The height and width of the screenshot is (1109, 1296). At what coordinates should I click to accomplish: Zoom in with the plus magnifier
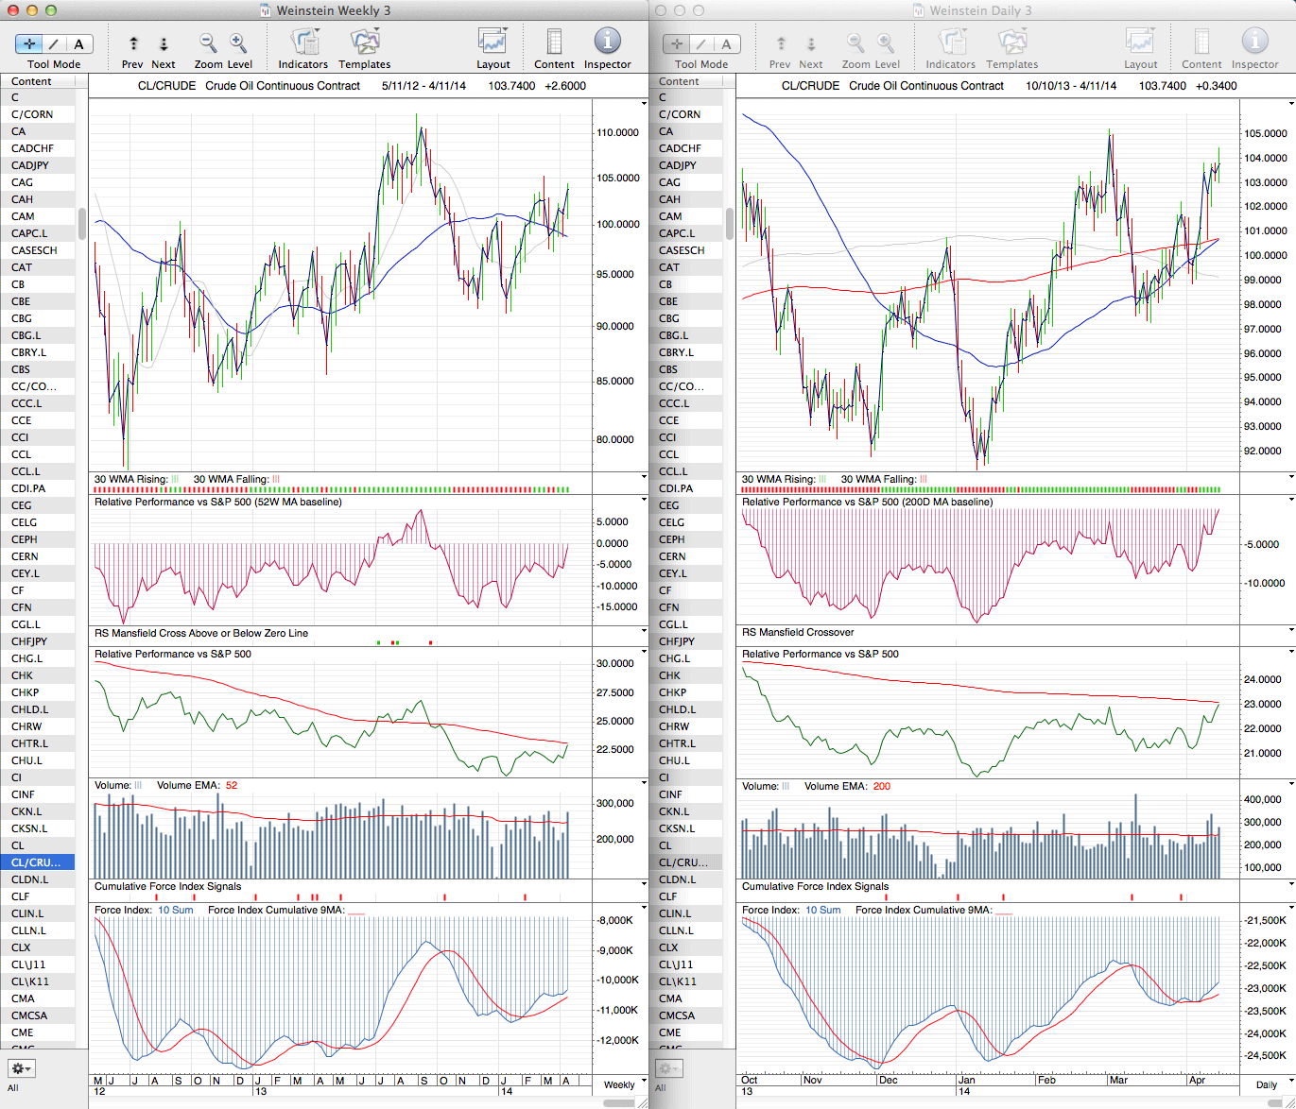tap(238, 43)
